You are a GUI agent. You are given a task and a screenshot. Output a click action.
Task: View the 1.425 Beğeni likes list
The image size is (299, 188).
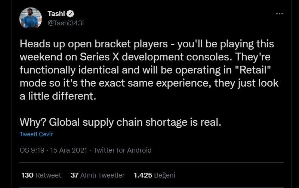[x=154, y=175]
